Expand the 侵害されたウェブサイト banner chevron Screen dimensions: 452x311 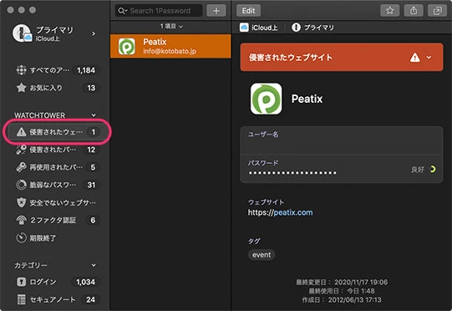[429, 57]
